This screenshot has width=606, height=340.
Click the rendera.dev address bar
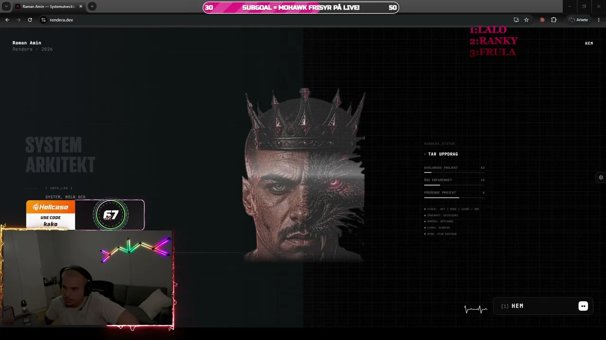(275, 20)
